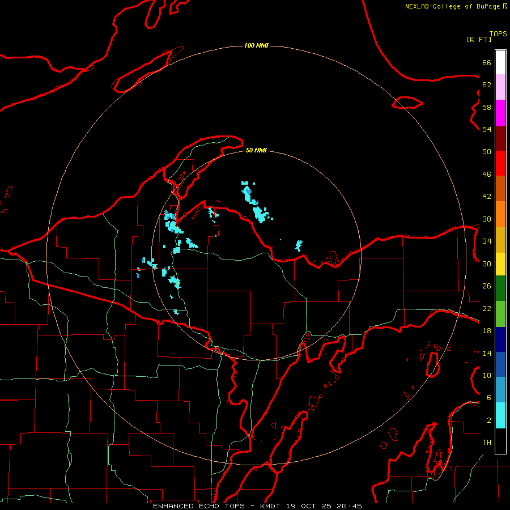Click the white swatch in the TOPS legend
The width and height of the screenshot is (510, 510).
point(500,62)
